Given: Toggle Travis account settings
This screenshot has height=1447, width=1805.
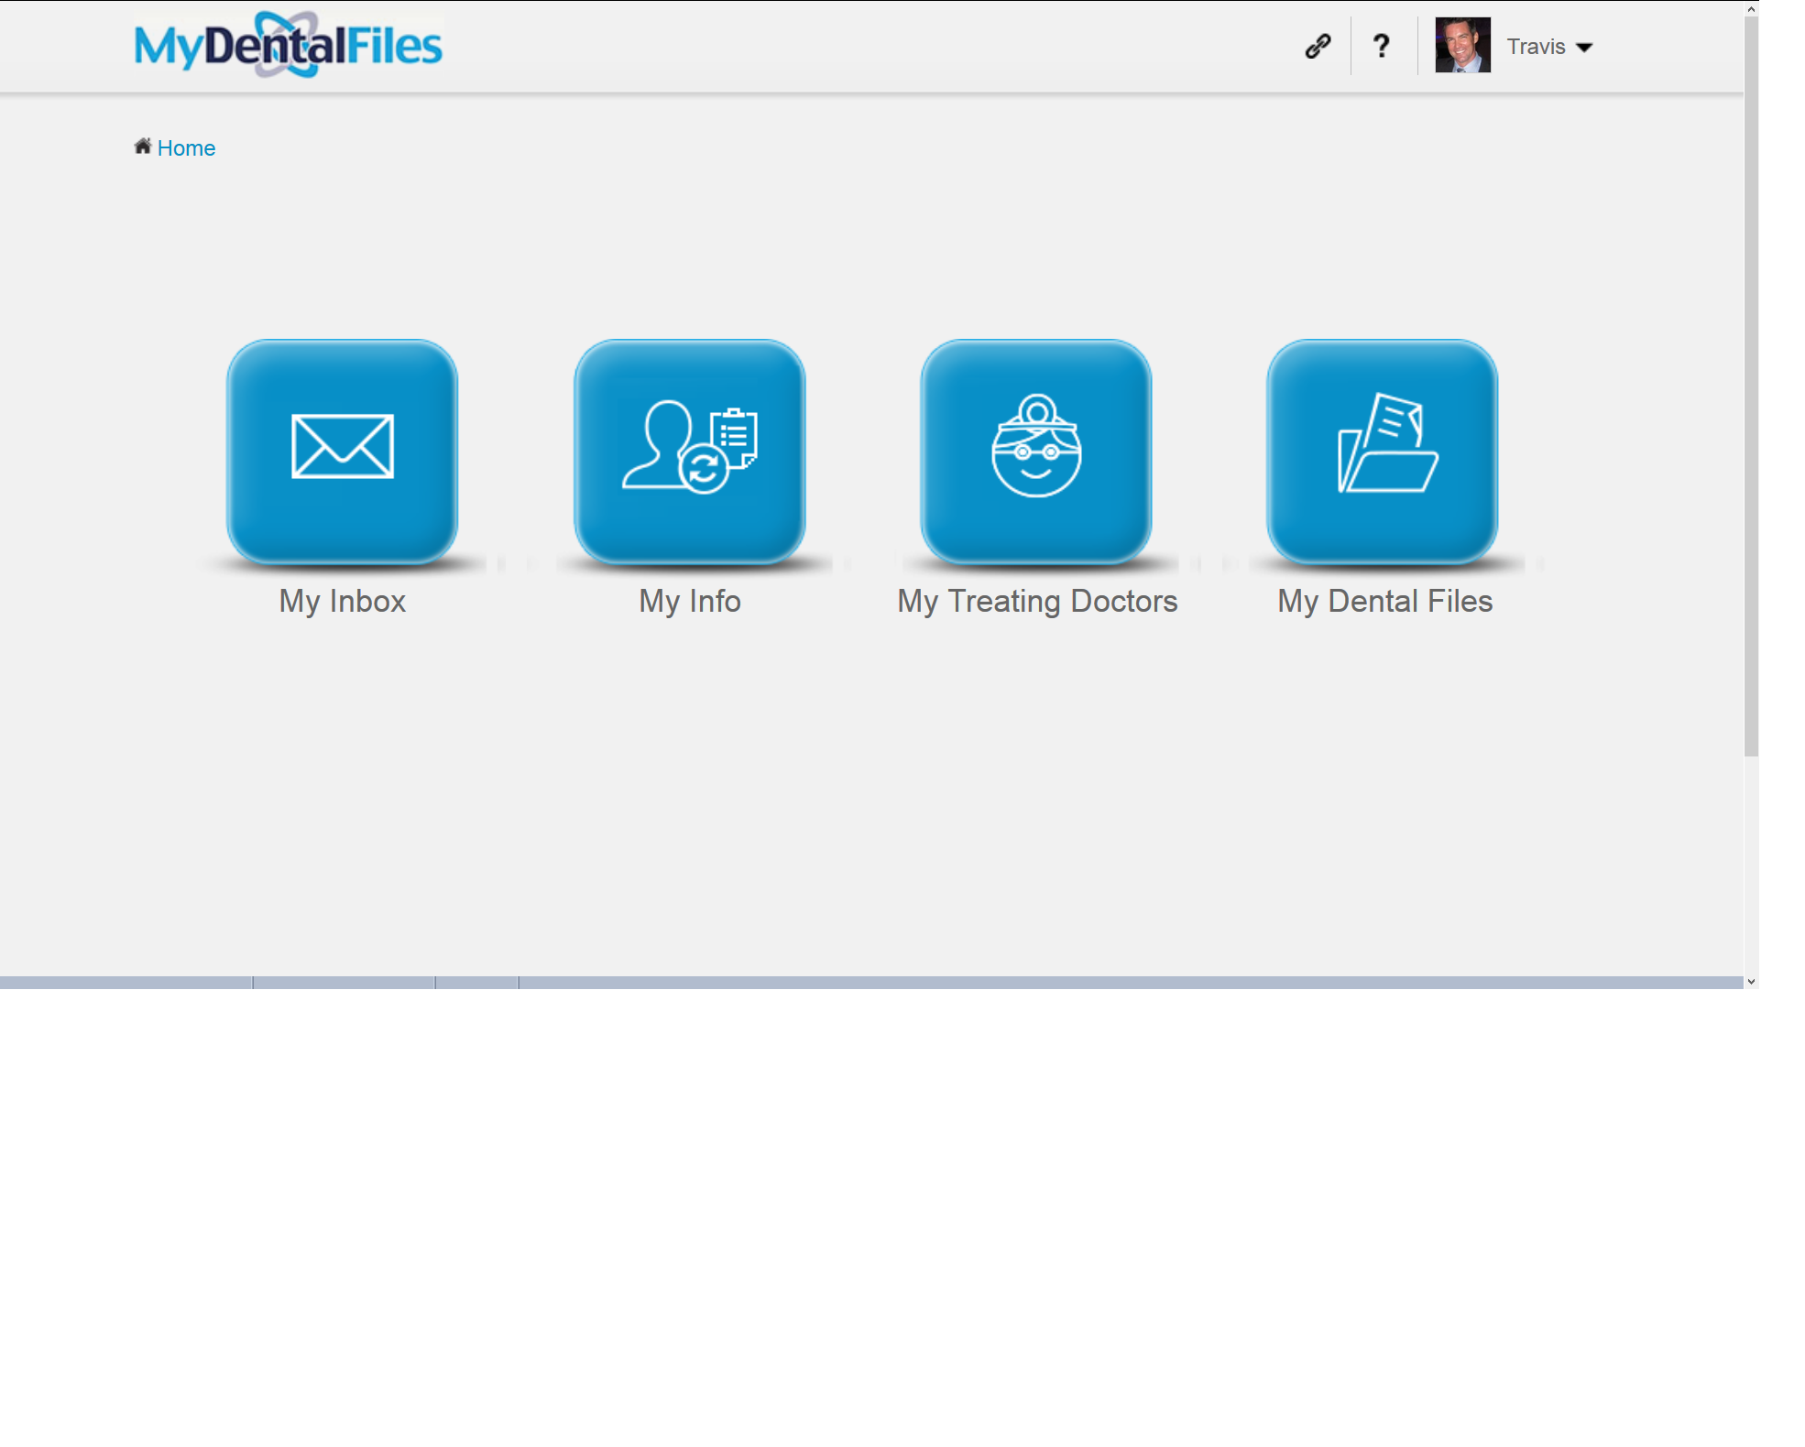Looking at the screenshot, I should 1549,46.
